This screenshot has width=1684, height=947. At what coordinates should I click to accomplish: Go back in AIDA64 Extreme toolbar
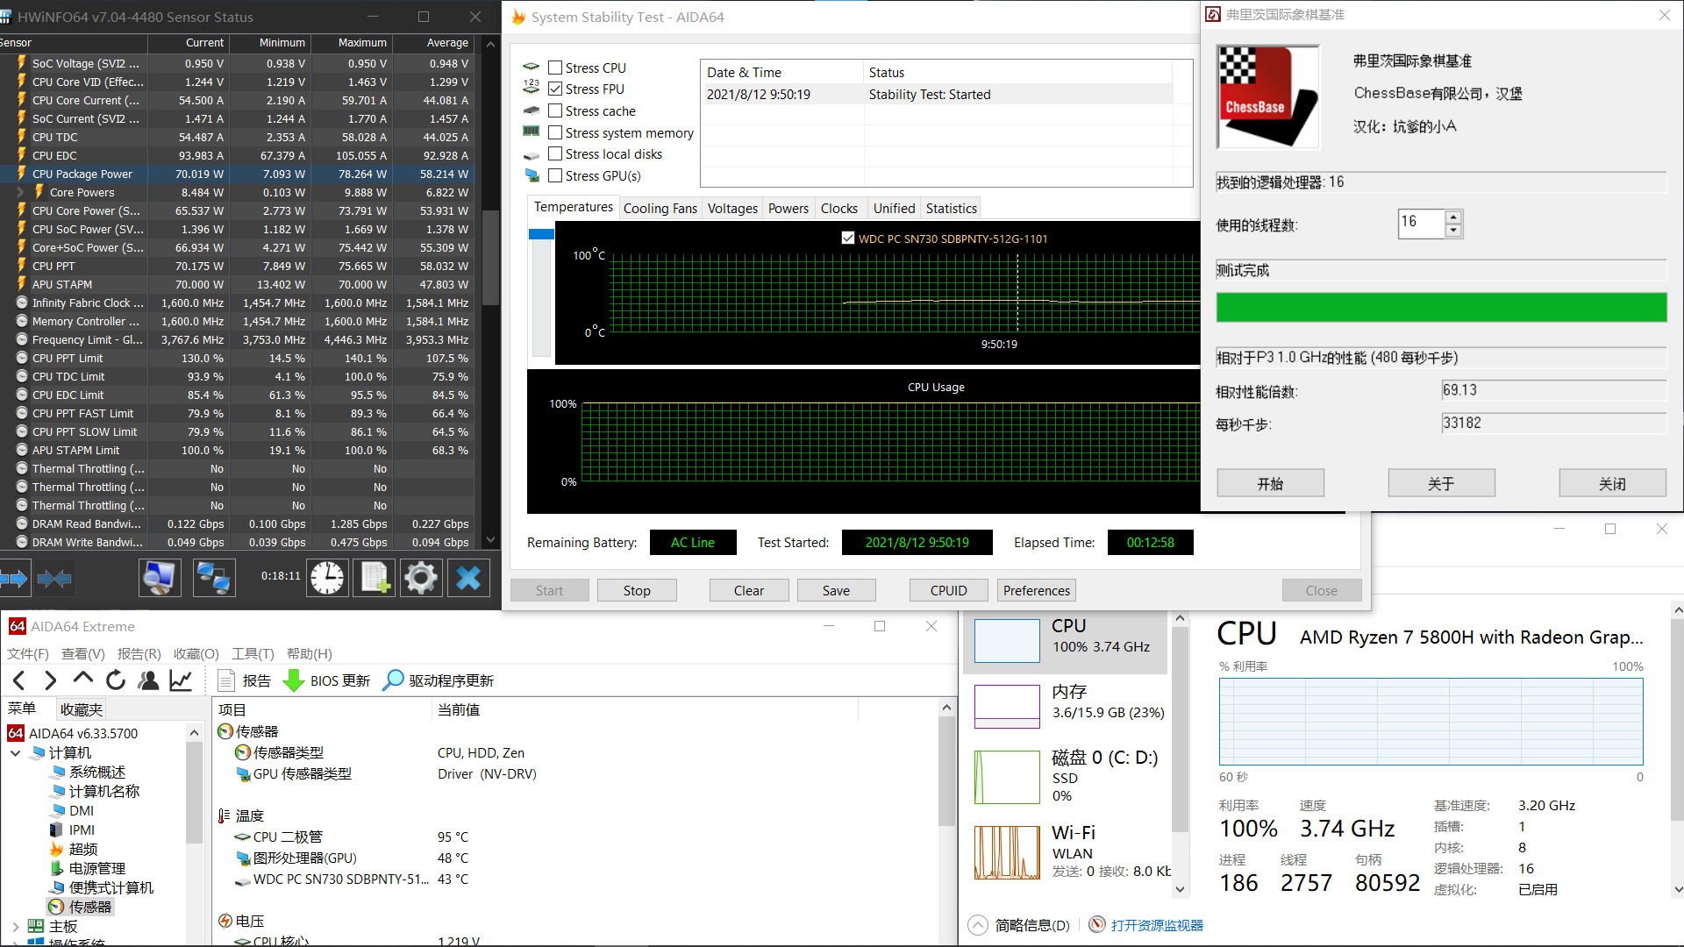[20, 680]
